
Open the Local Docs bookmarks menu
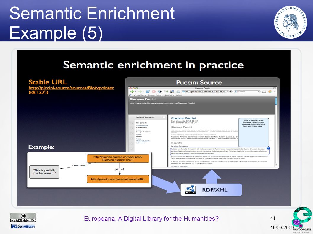(141, 95)
